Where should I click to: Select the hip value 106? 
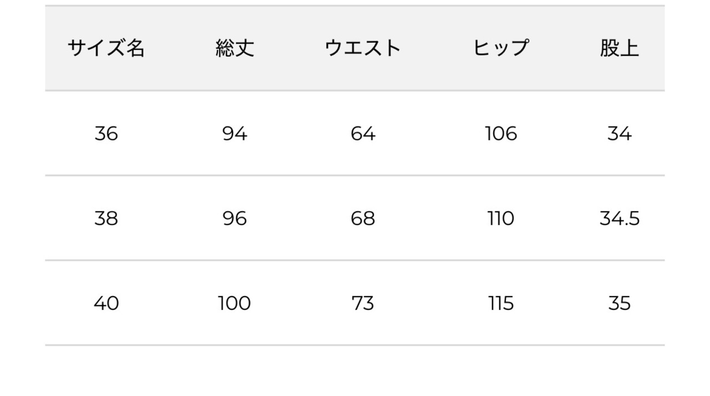[501, 134]
